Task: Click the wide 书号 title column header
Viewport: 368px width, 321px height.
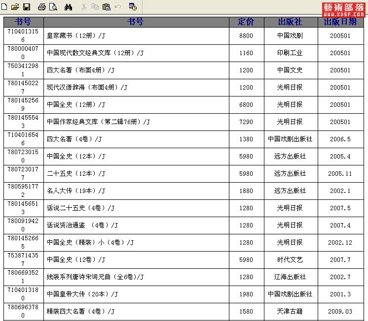Action: (136, 22)
